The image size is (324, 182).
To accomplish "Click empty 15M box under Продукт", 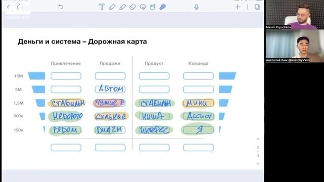I will pos(154,76).
